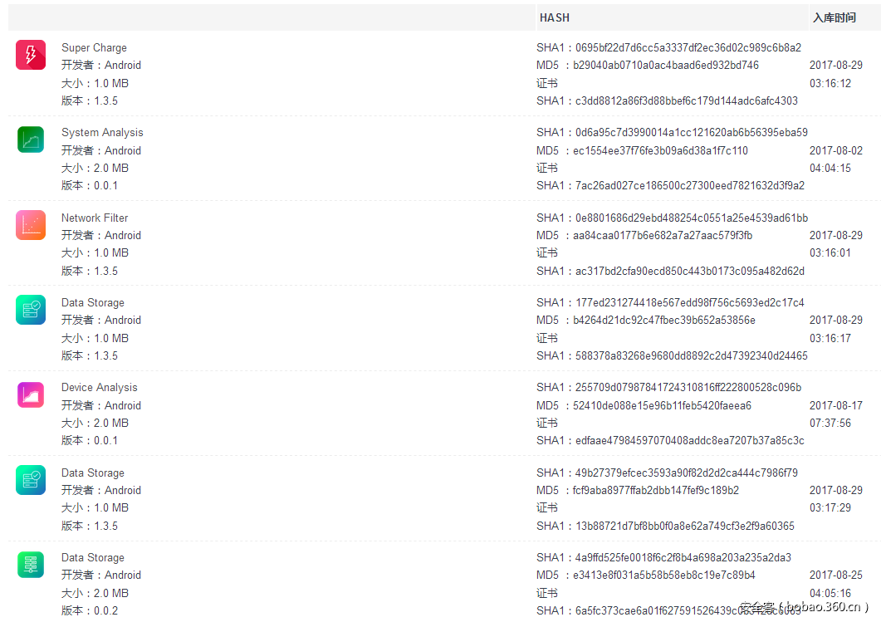Screen dimensions: 881x622
Task: Click the Data Storage icon dated 03:16:17
Action: click(x=31, y=310)
